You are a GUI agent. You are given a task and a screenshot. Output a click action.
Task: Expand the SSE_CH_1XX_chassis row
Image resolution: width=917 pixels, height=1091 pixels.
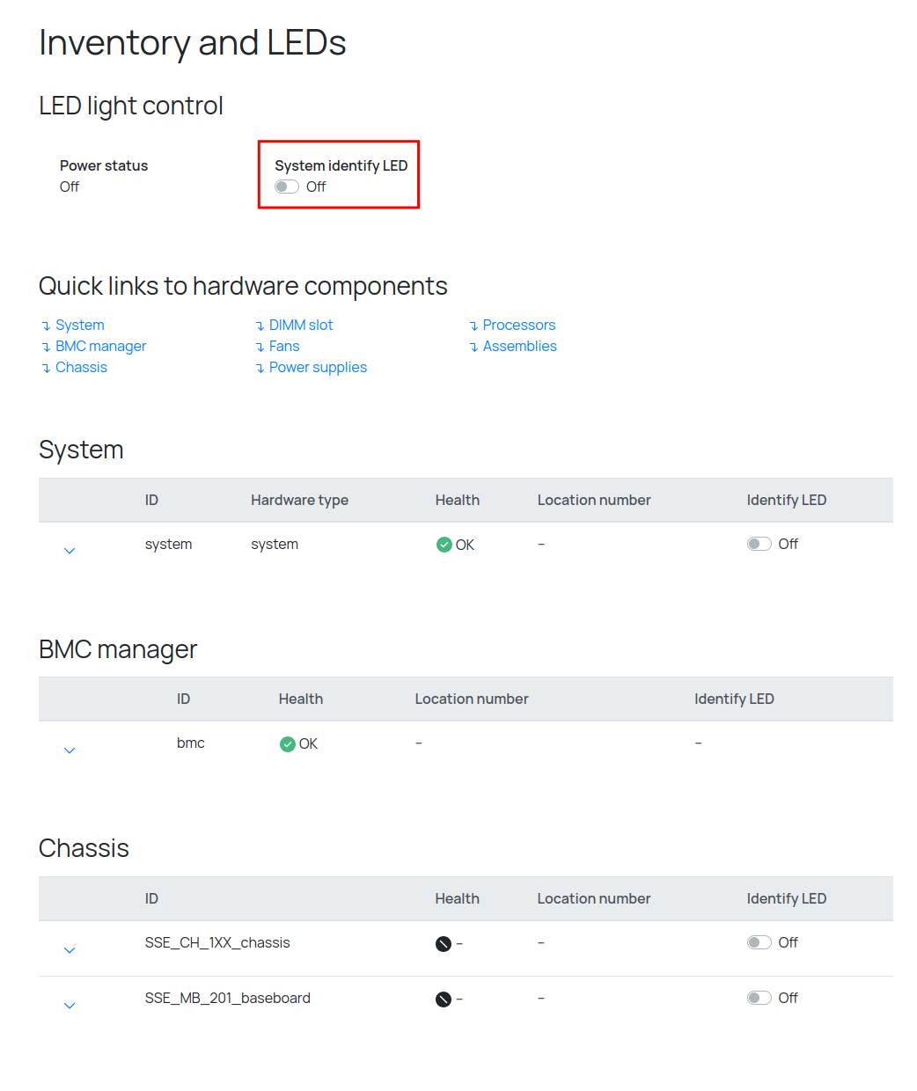(70, 950)
